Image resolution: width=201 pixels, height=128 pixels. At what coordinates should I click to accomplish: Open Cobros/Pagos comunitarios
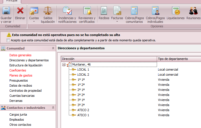[134, 11]
